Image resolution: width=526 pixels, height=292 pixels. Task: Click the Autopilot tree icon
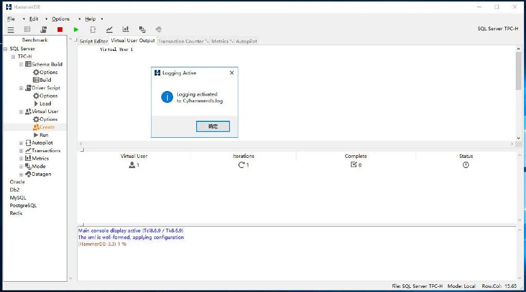tap(28, 143)
